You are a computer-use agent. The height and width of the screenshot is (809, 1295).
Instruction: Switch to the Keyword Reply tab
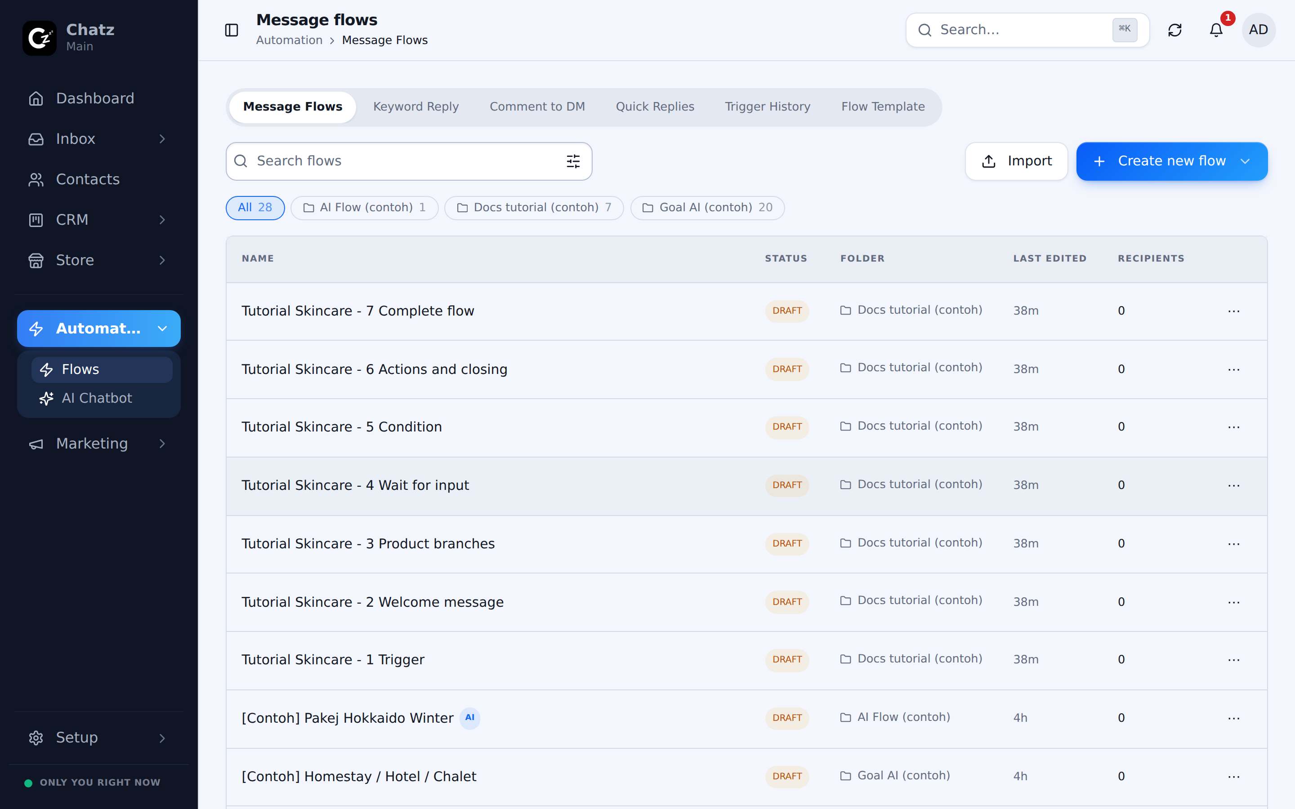(x=416, y=107)
